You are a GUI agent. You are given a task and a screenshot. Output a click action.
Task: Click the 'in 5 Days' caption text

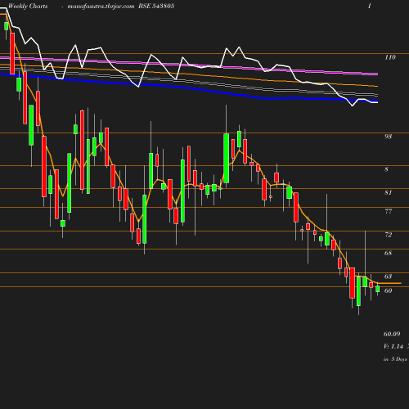pyautogui.click(x=395, y=359)
